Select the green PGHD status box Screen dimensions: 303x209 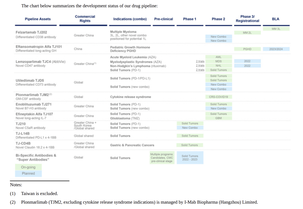coord(247,49)
